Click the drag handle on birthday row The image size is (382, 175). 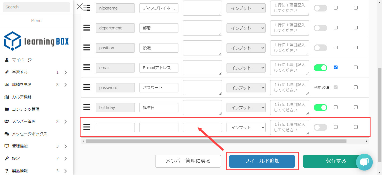pos(87,108)
